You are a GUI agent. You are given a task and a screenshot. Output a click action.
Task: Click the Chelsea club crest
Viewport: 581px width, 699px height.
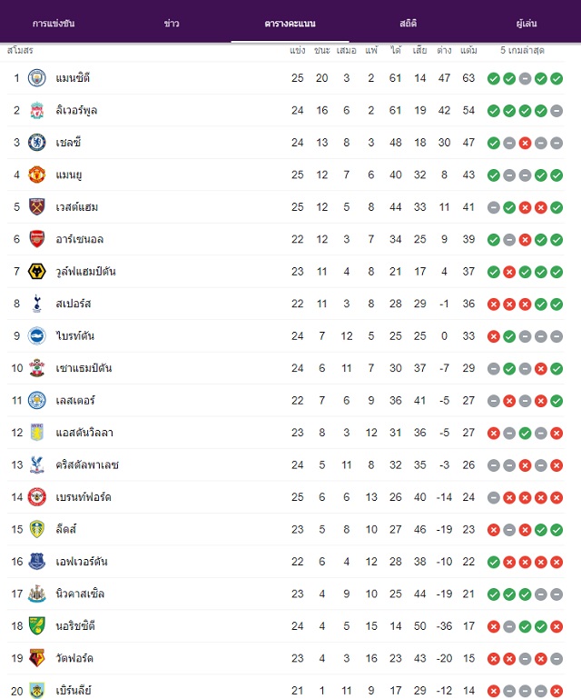pyautogui.click(x=37, y=143)
